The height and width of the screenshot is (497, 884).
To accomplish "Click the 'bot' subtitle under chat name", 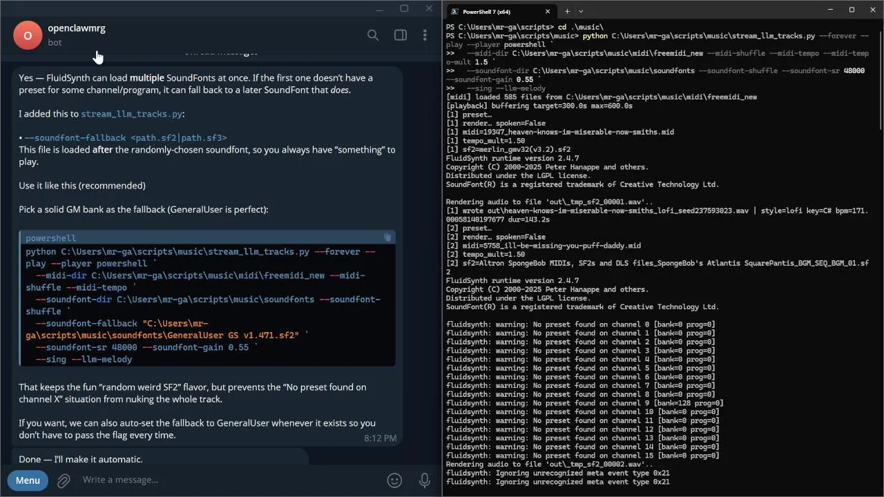I will click(55, 42).
